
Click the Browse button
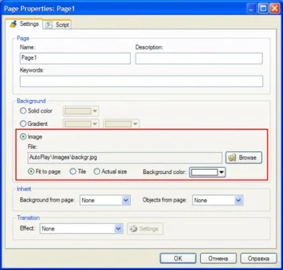244,157
